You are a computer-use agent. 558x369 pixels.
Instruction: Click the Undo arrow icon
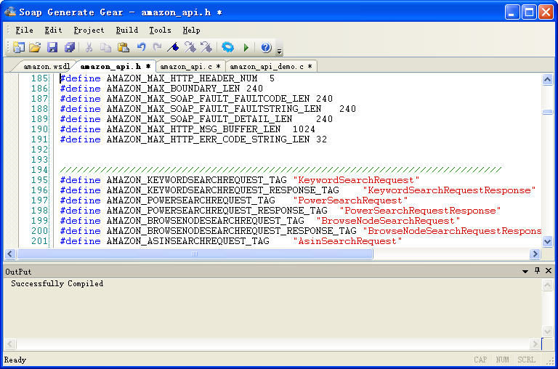pos(141,47)
